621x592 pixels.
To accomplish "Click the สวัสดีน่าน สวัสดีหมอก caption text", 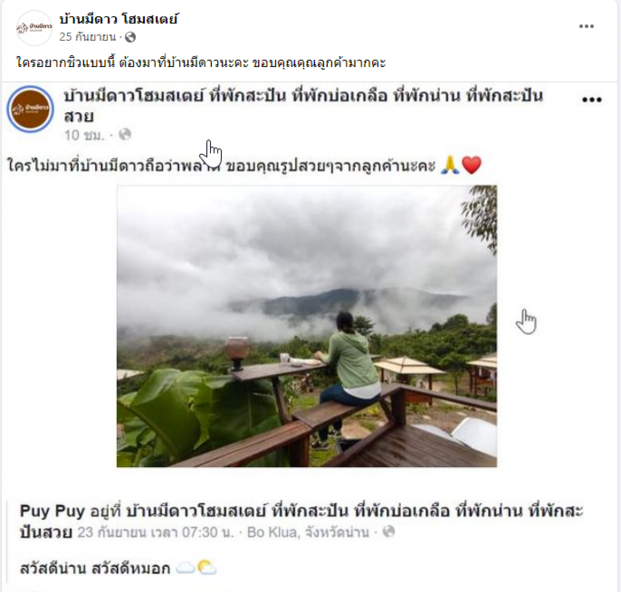I will [x=95, y=568].
